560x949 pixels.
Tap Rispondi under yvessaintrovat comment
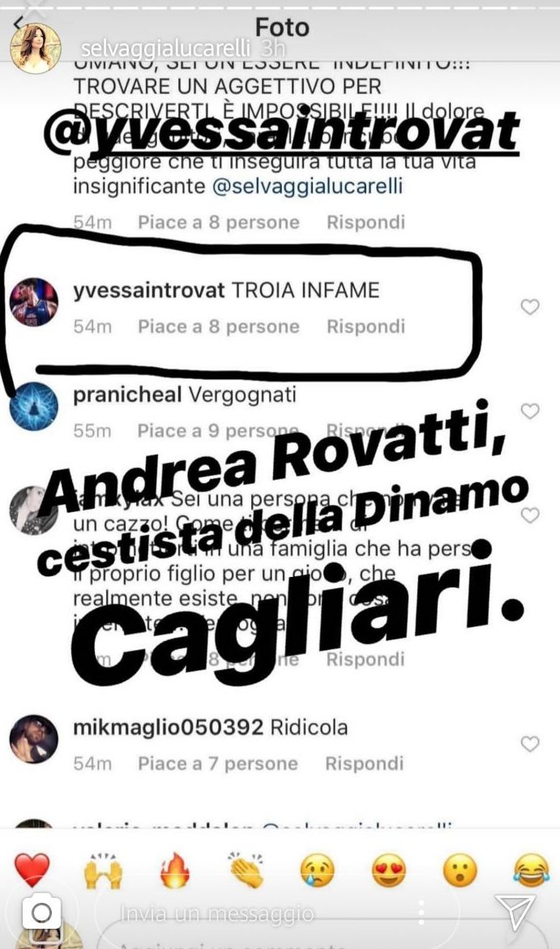tap(365, 327)
